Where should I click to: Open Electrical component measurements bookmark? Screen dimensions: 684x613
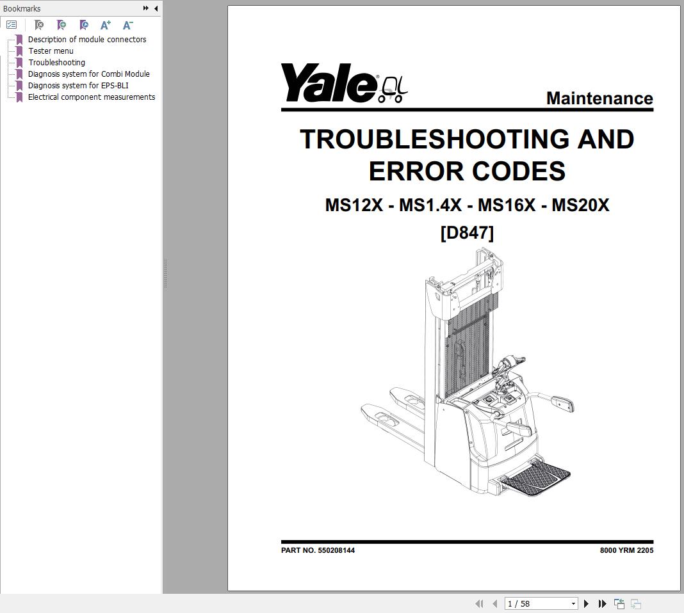[91, 97]
